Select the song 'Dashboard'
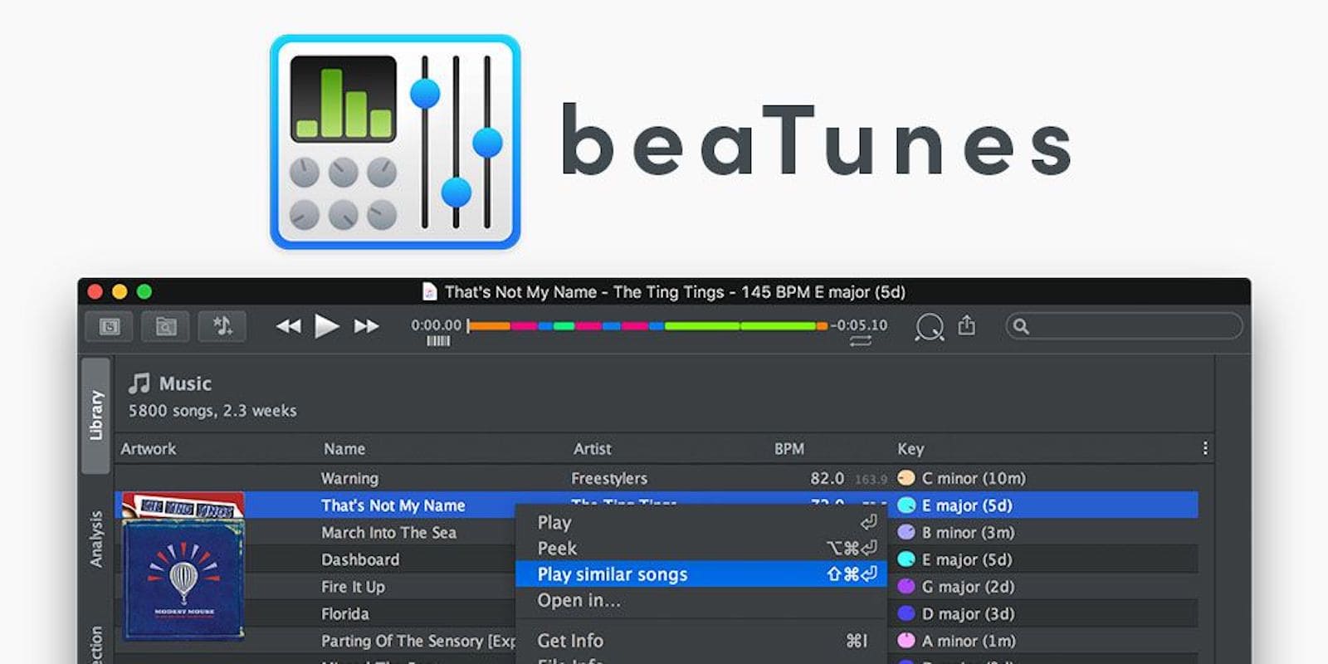This screenshot has width=1328, height=664. point(360,560)
